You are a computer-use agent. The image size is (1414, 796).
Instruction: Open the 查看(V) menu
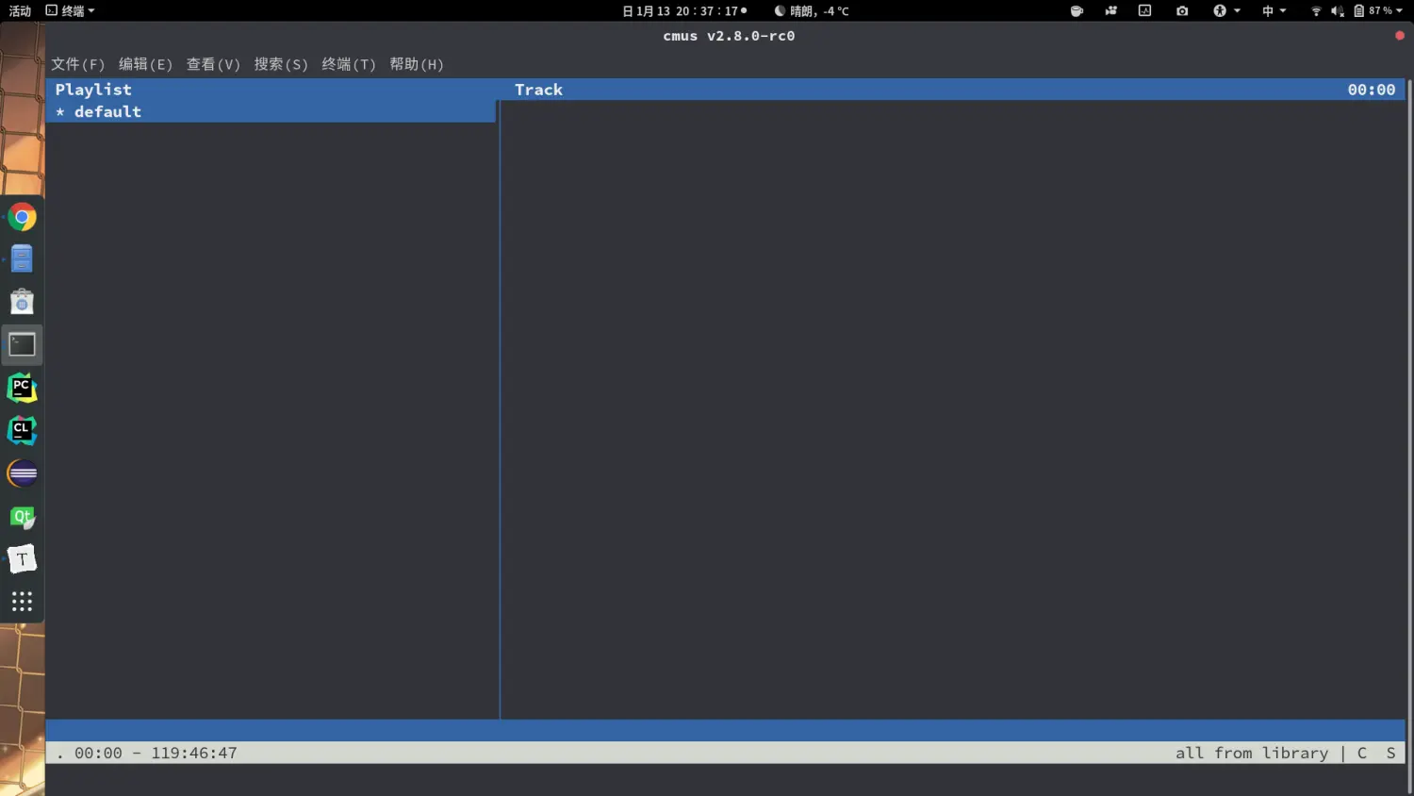coord(213,64)
